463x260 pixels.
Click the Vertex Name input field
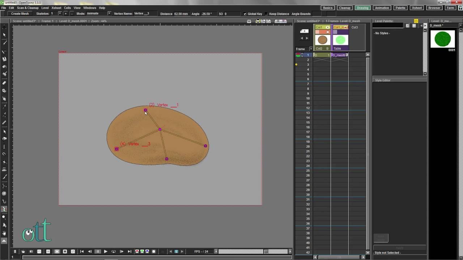pyautogui.click(x=146, y=14)
